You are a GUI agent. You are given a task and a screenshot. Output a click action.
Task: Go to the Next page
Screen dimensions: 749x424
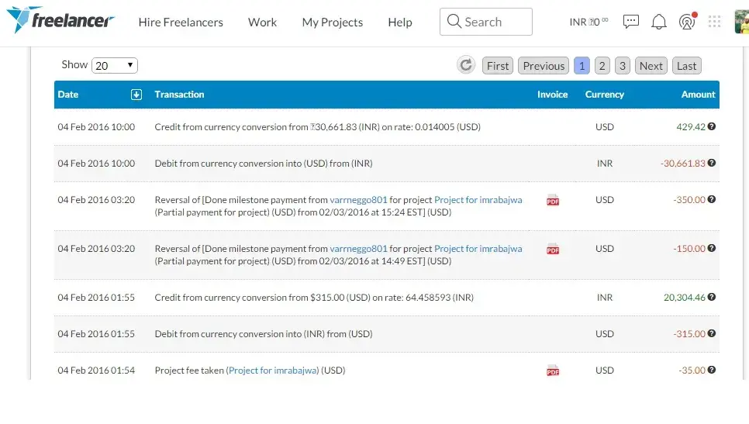(x=651, y=66)
